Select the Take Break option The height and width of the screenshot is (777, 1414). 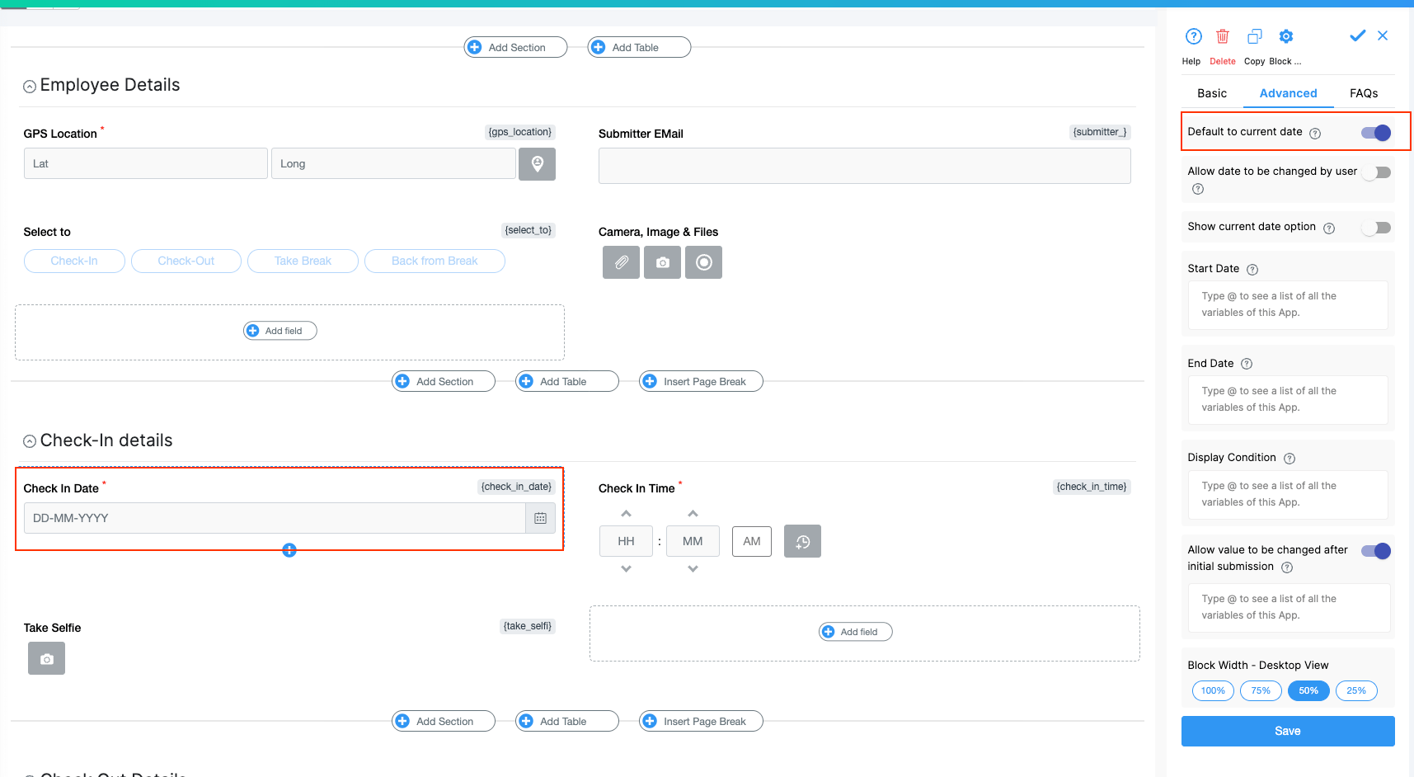tap(303, 261)
